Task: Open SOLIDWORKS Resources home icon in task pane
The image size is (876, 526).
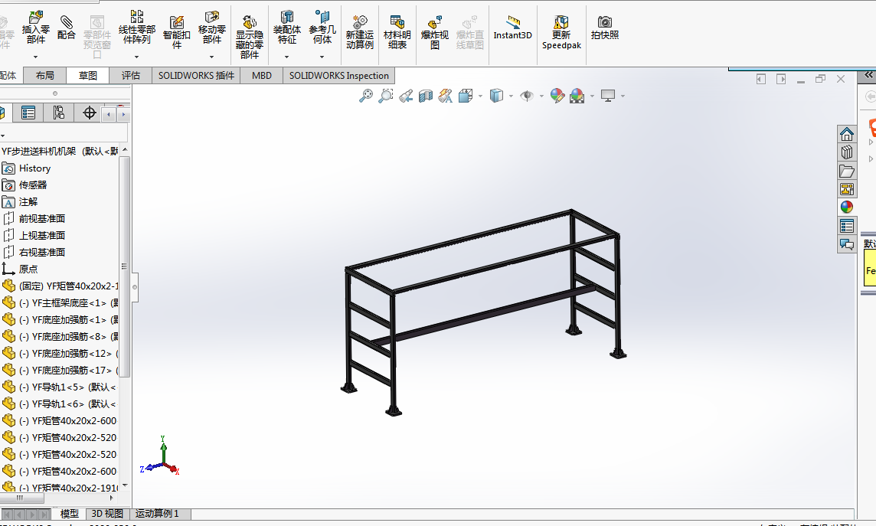Action: coord(846,134)
